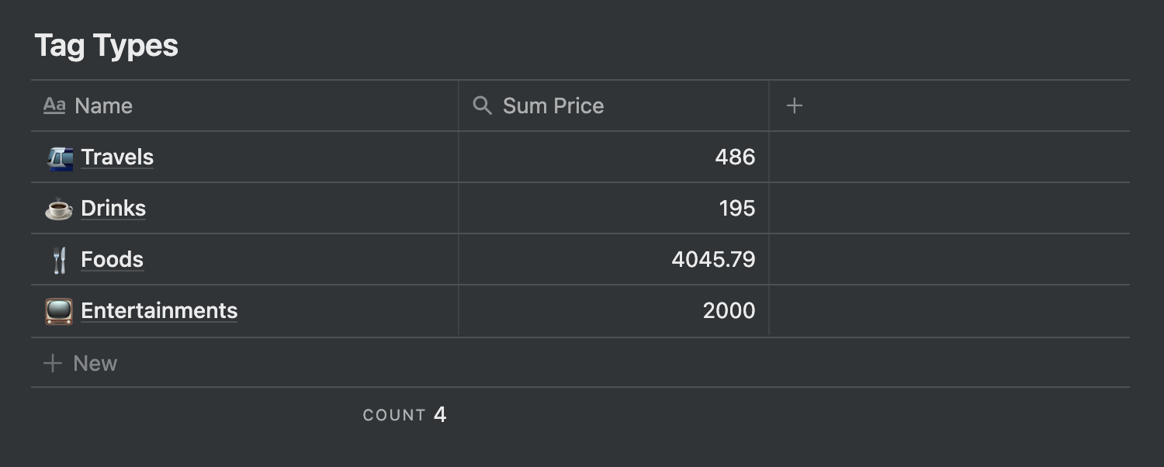1164x467 pixels.
Task: Click the coffee cup emoji beside Drinks
Action: (x=58, y=208)
